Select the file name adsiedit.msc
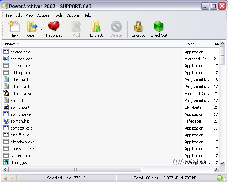The width and height of the screenshot is (228, 183). point(21,94)
